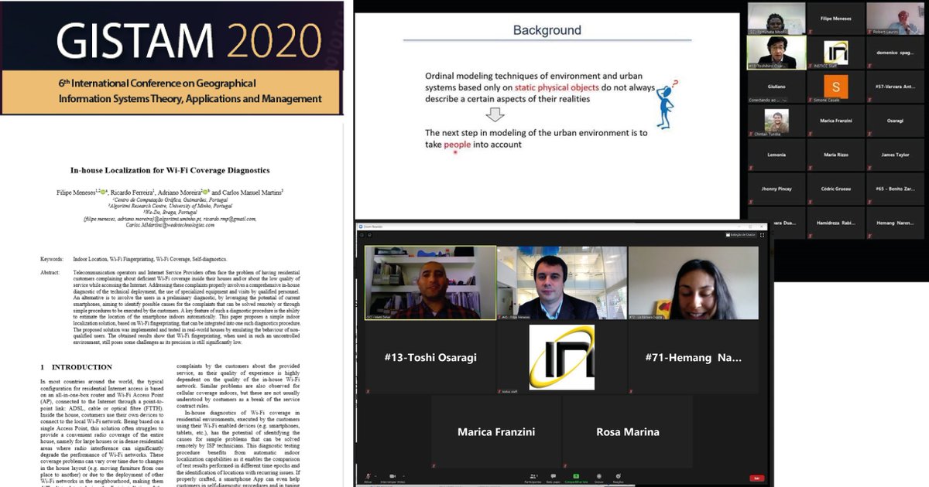Viewport: 929px width, 487px height.
Task: Select the bald man's video tile in bookshelf room
Action: click(x=430, y=283)
